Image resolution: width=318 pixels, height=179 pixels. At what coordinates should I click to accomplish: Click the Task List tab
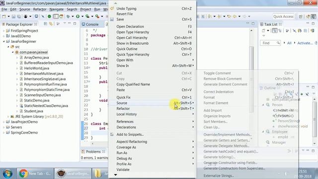pos(271,24)
